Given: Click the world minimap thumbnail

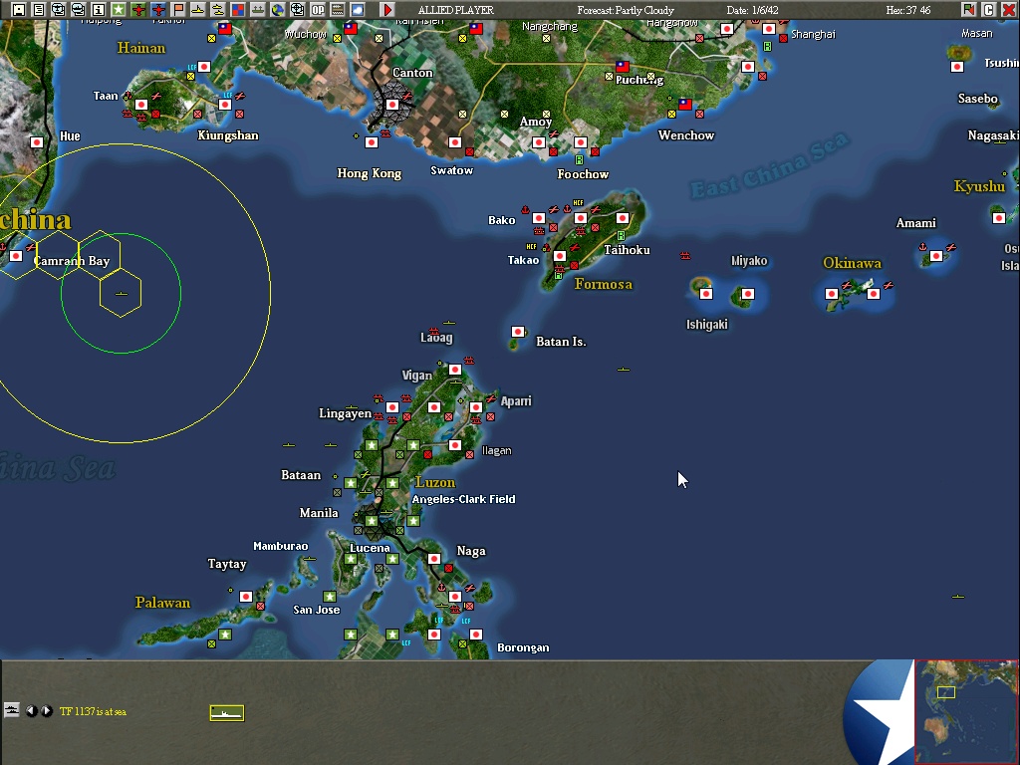Looking at the screenshot, I should 966,711.
